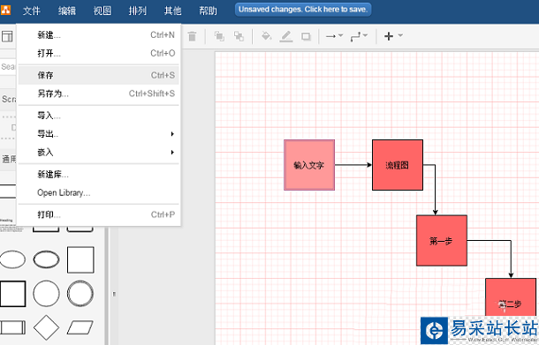
Task: Open the connection arrow style dropdown
Action: click(x=334, y=35)
